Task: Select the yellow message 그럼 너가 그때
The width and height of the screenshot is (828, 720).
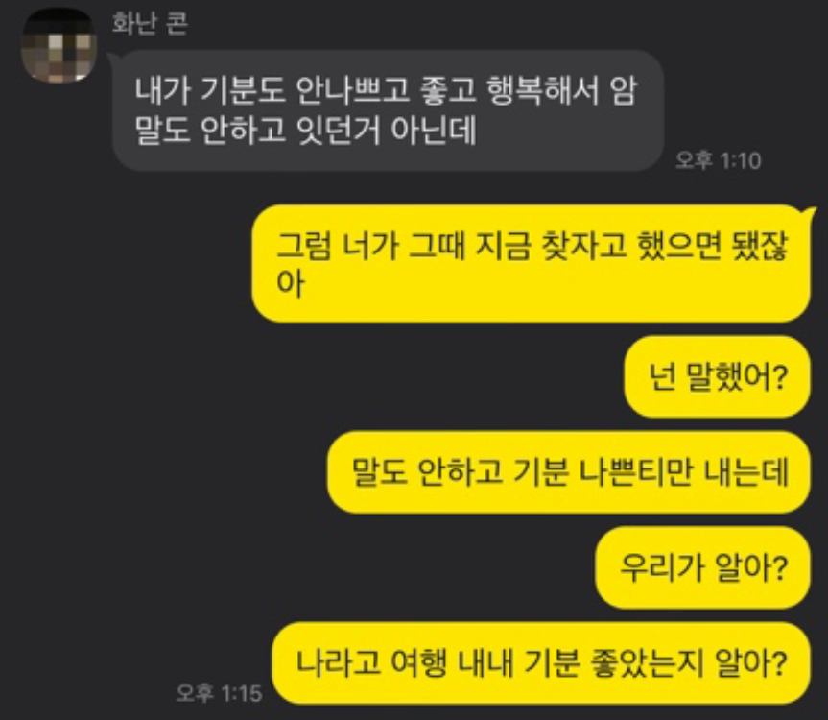Action: coord(531,263)
